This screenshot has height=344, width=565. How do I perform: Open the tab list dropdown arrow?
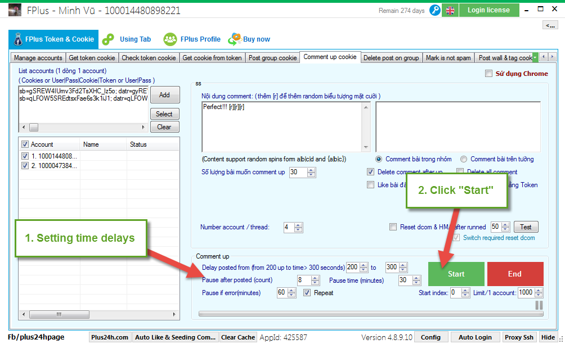pyautogui.click(x=535, y=57)
